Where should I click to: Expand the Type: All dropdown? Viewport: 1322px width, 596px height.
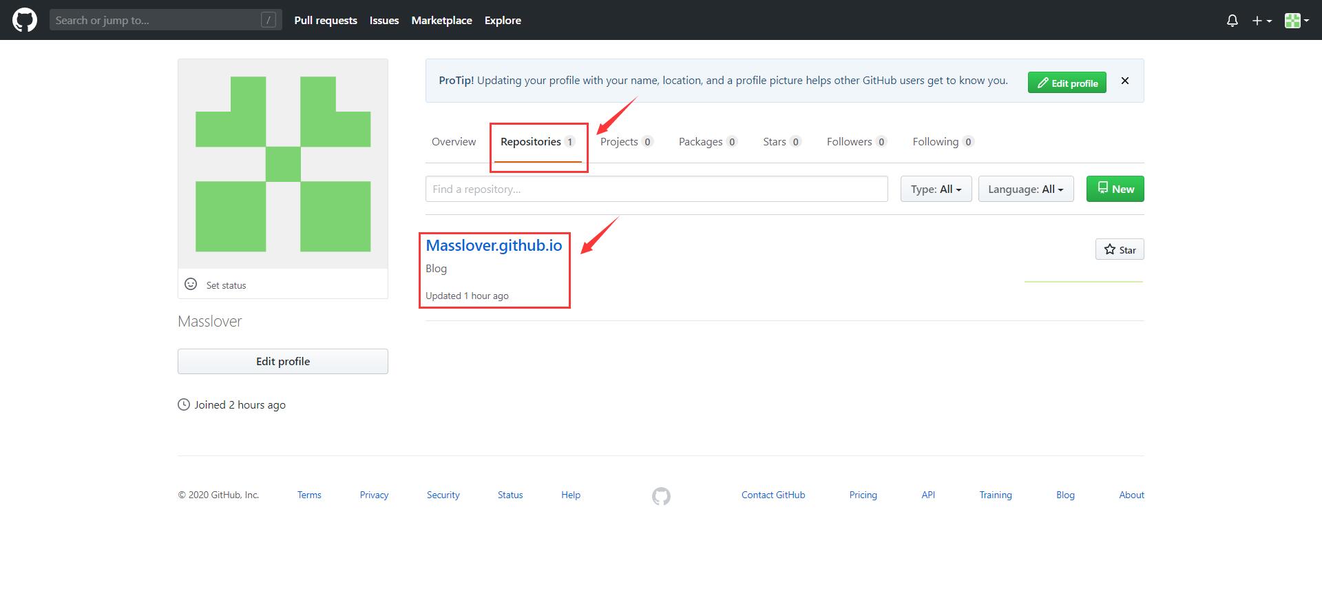point(936,189)
